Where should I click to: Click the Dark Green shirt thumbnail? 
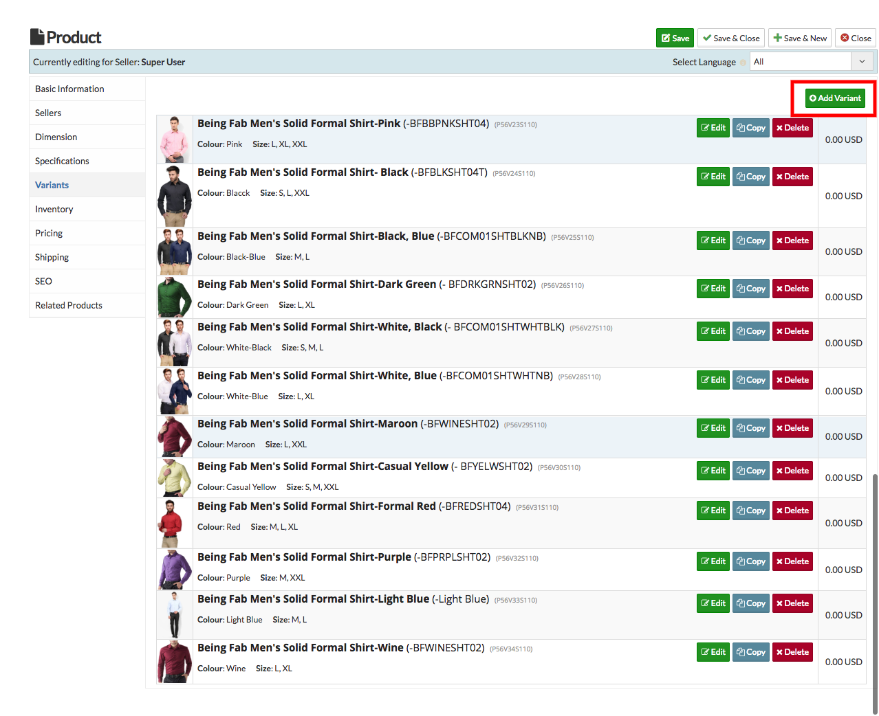[x=175, y=297]
